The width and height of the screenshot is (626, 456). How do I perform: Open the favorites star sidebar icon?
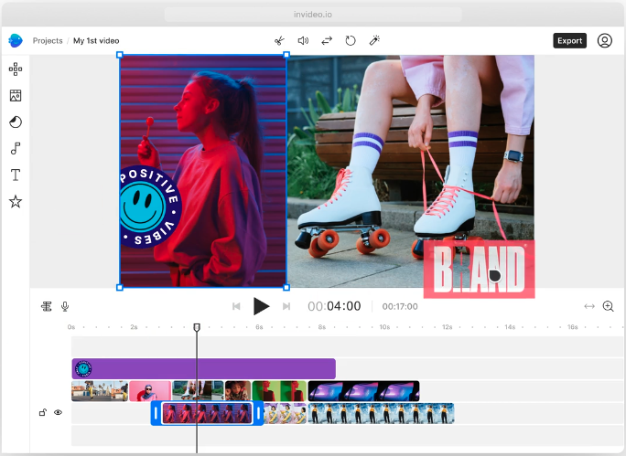point(16,202)
